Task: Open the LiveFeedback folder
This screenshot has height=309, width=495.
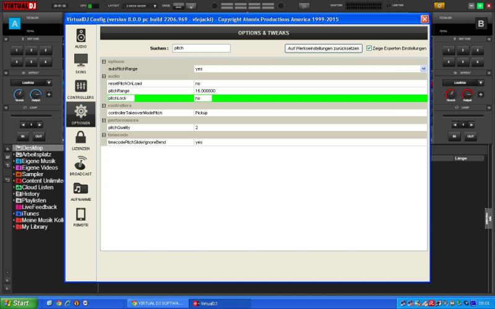Action: tap(37, 207)
